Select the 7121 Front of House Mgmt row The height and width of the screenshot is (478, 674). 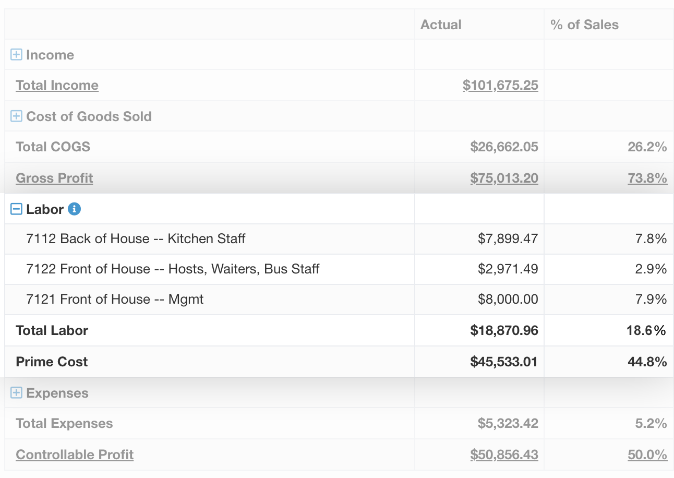(x=115, y=299)
